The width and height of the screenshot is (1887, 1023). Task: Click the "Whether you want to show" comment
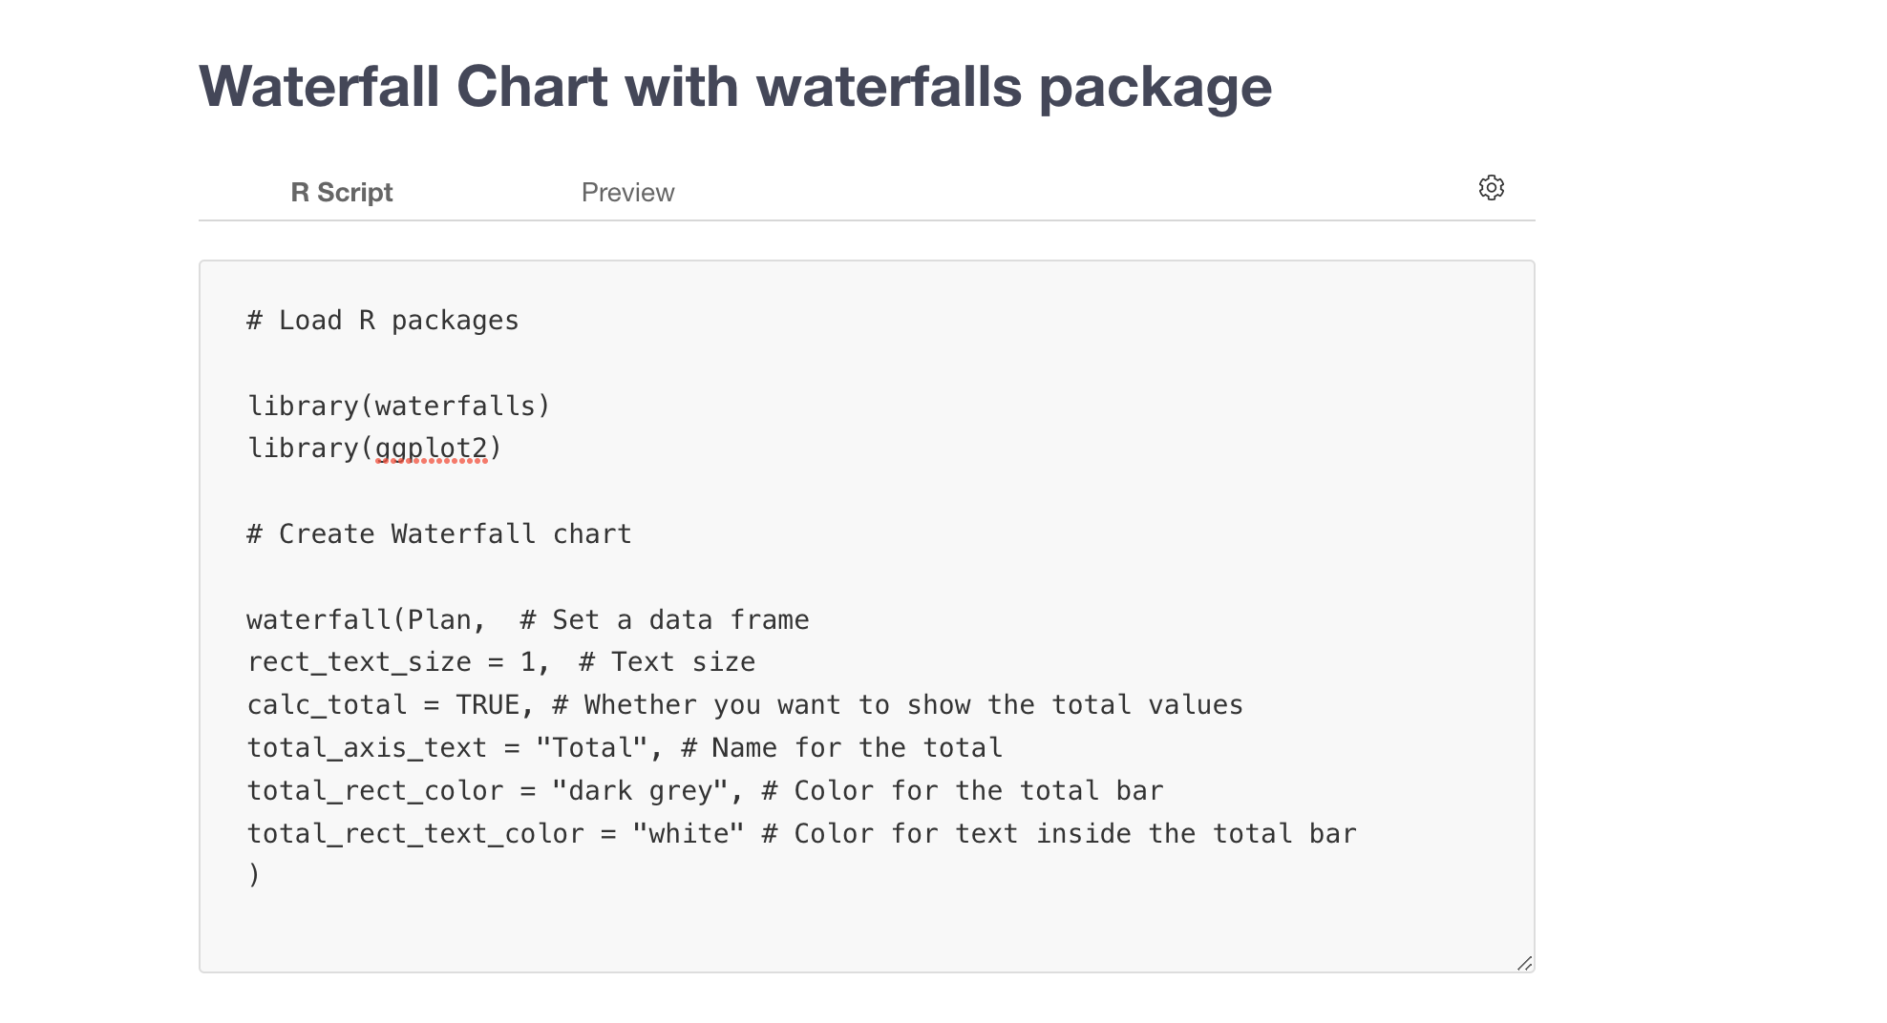click(x=898, y=705)
